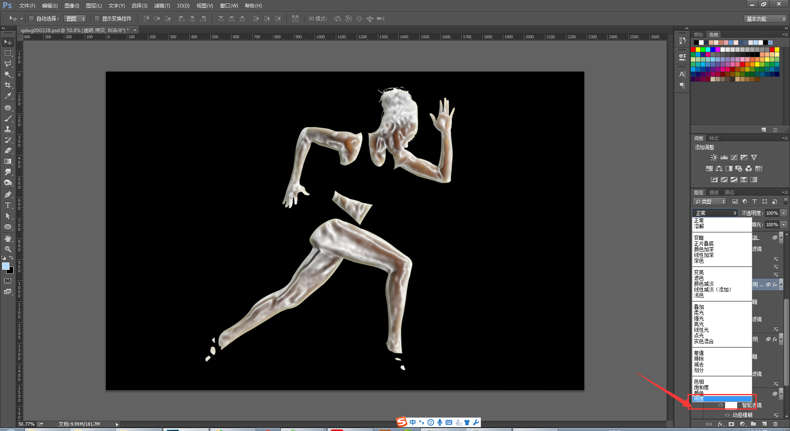Toggle visibility eye of 动感模糊 filter

(x=727, y=415)
